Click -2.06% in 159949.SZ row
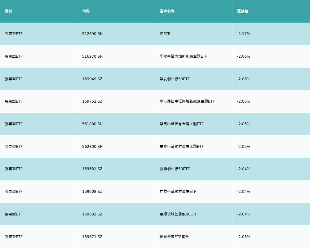 tap(244, 79)
